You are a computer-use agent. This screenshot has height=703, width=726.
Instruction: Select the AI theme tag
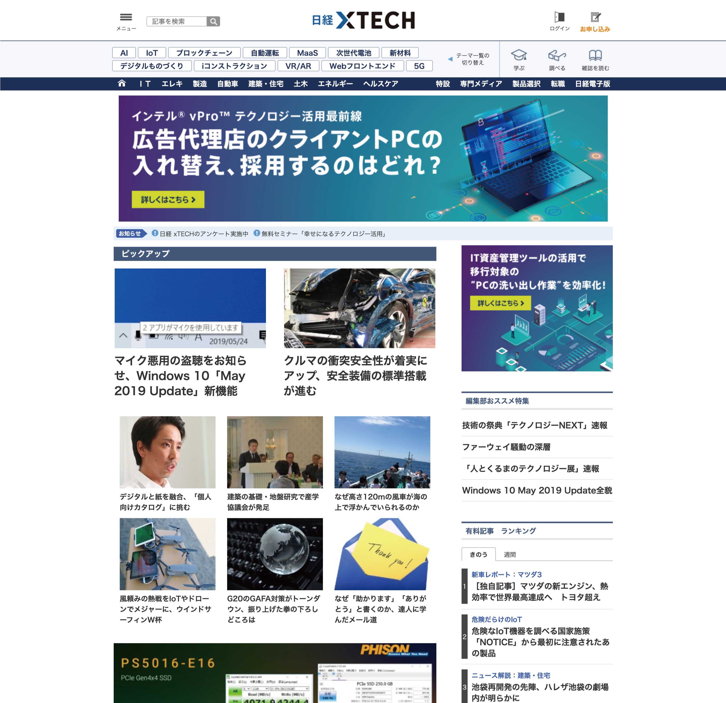point(124,53)
